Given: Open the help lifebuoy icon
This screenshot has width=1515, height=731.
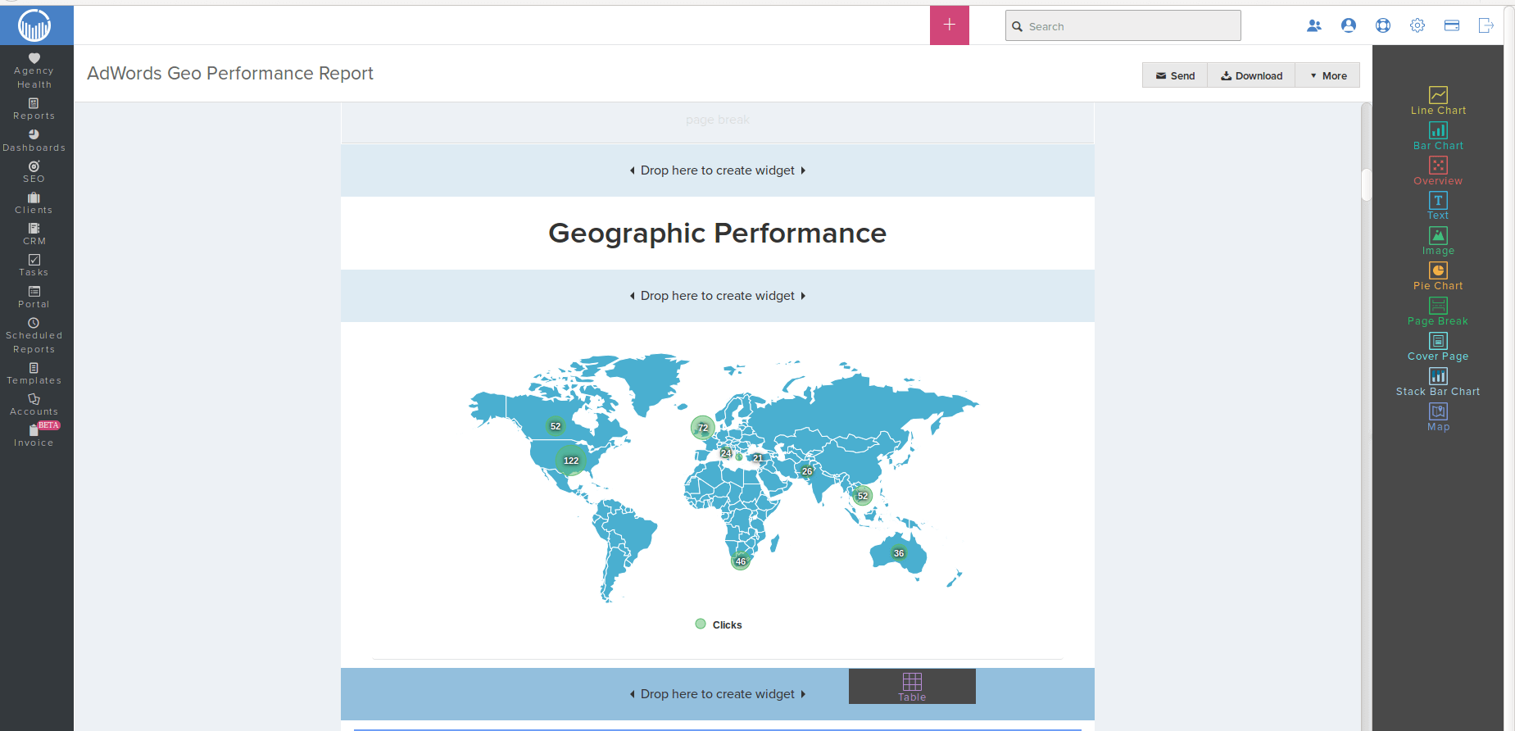Looking at the screenshot, I should [x=1383, y=25].
